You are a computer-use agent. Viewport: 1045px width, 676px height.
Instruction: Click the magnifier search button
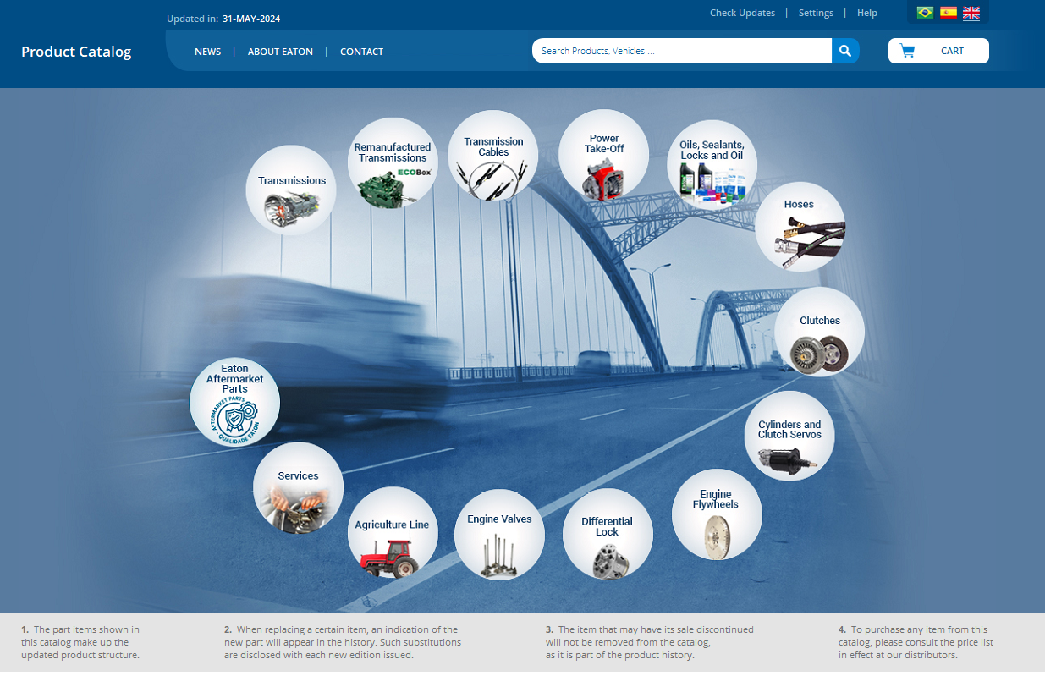(x=845, y=51)
